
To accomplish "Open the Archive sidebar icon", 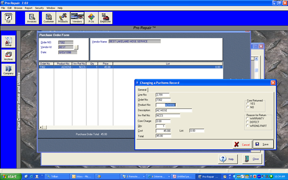I will click(8, 55).
